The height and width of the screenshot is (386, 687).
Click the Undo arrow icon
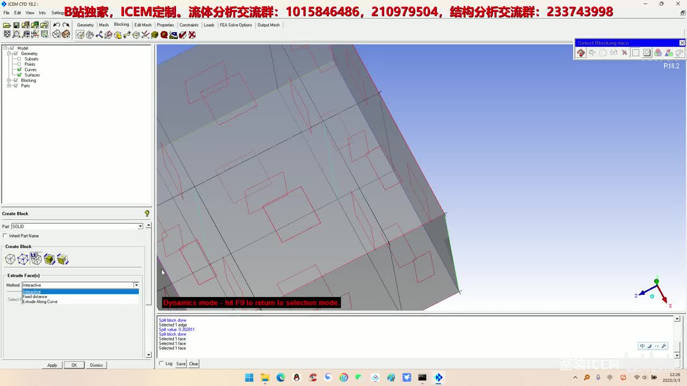coord(56,25)
